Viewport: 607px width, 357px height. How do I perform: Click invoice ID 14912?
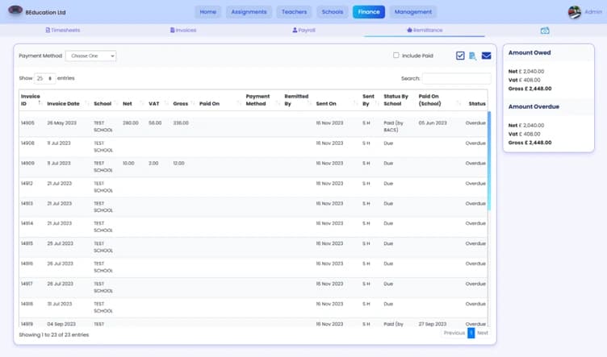click(27, 183)
